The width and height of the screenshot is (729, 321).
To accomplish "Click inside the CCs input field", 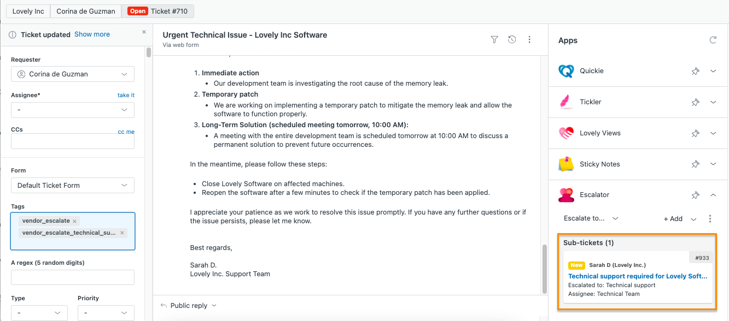I will 73,141.
